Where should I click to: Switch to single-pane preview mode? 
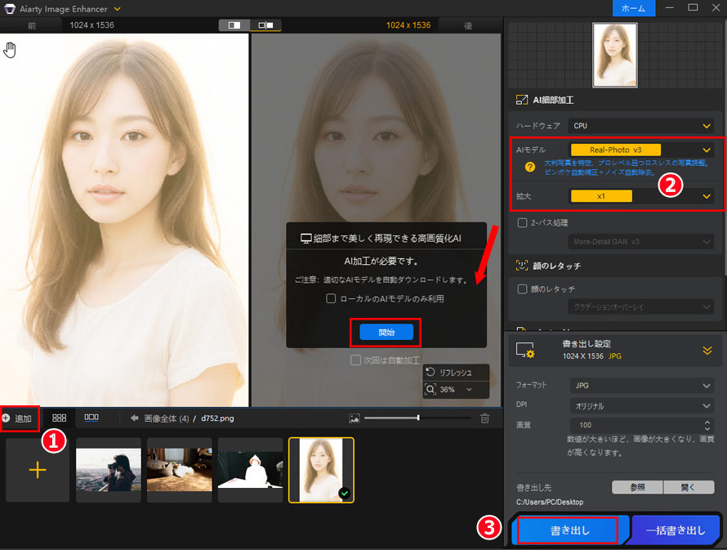234,25
